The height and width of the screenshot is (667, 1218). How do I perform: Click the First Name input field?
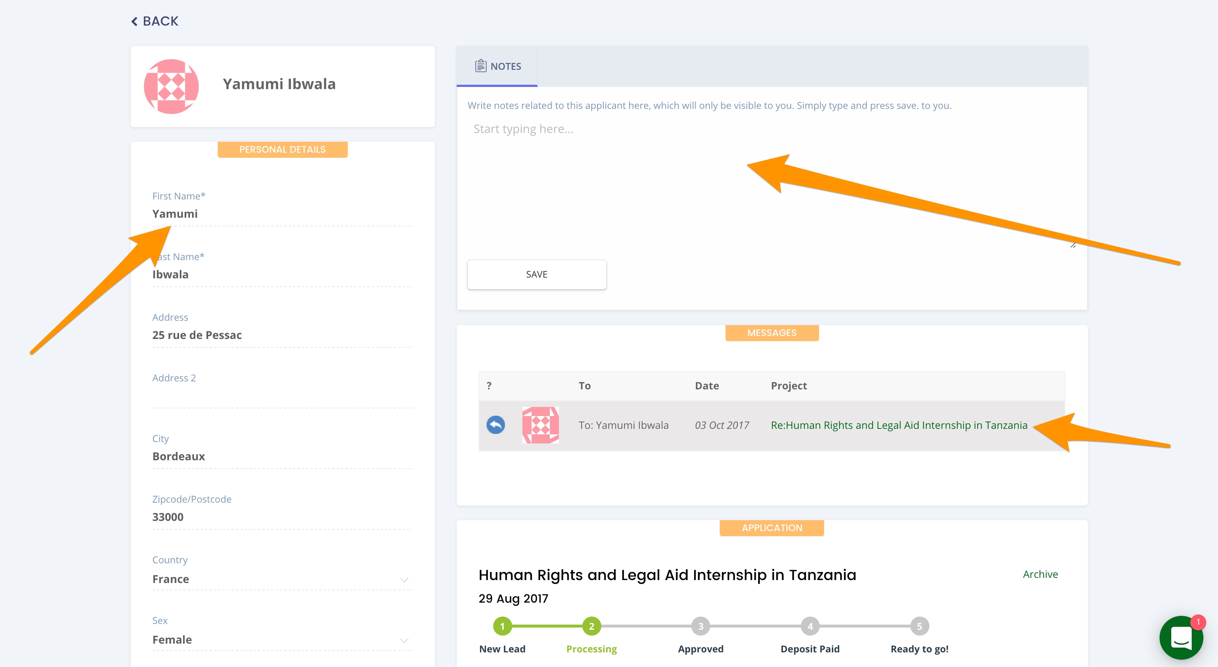pos(282,214)
